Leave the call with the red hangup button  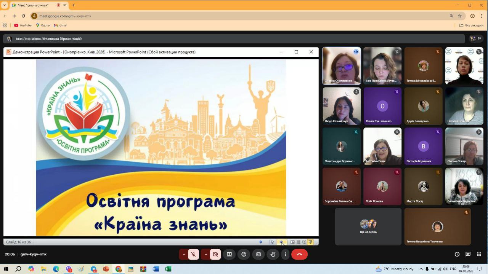[x=300, y=254]
